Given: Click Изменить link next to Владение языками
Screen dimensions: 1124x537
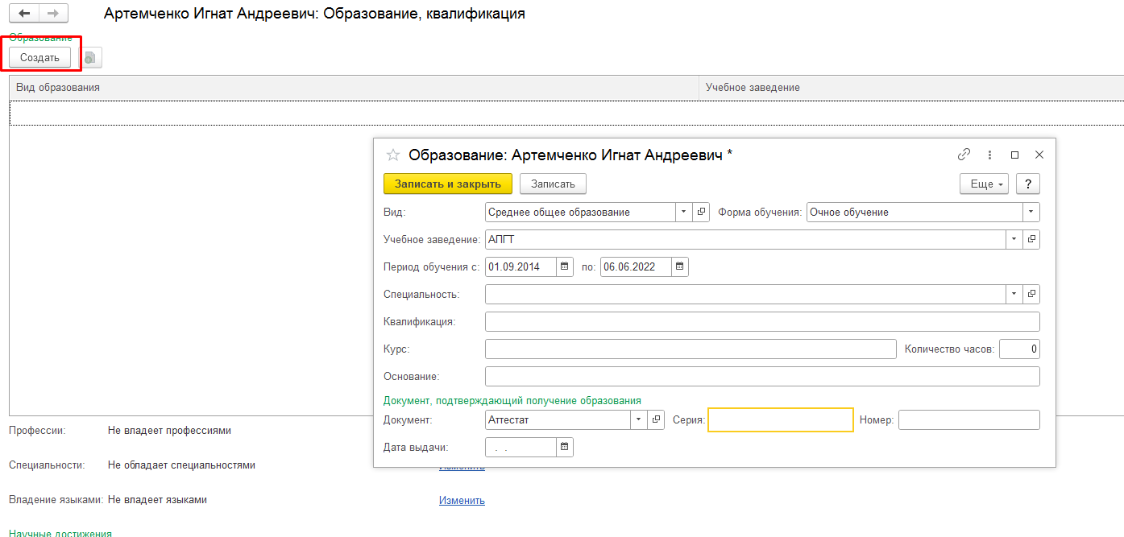Looking at the screenshot, I should click(x=462, y=500).
